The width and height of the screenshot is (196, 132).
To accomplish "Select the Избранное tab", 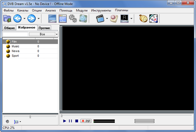I will [x=27, y=27].
